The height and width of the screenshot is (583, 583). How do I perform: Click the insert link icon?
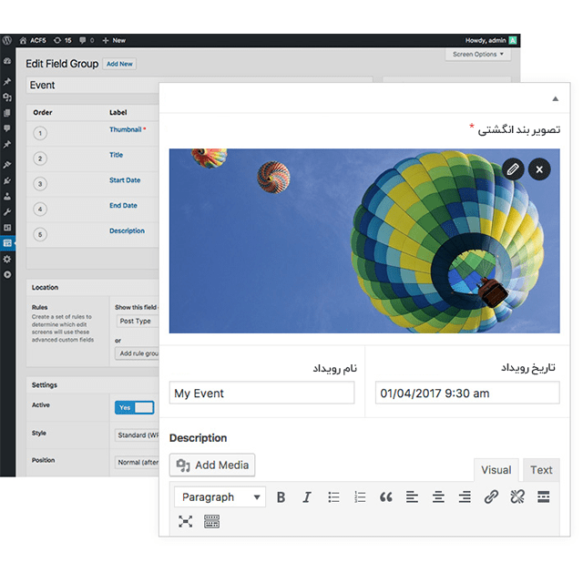coord(491,496)
